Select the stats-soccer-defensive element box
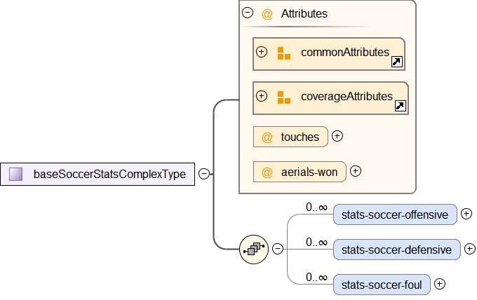Screen dimensions: 477x300 click(x=397, y=249)
